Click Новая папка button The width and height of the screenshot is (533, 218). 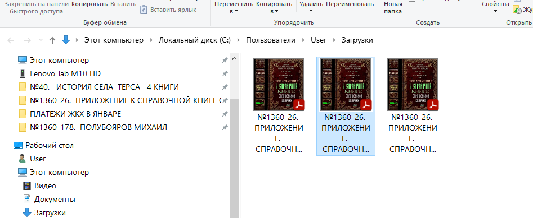(x=393, y=8)
